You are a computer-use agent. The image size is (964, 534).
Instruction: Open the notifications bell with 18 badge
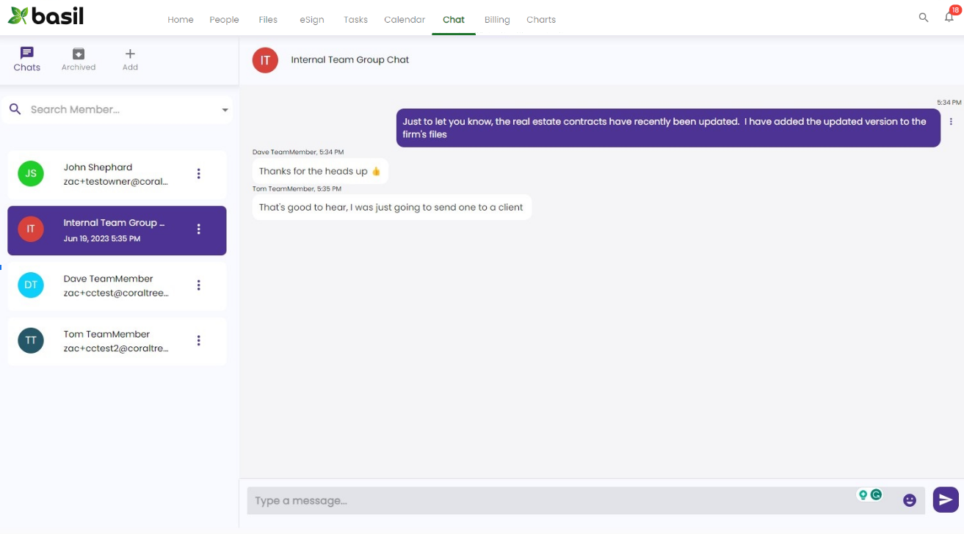pos(949,17)
